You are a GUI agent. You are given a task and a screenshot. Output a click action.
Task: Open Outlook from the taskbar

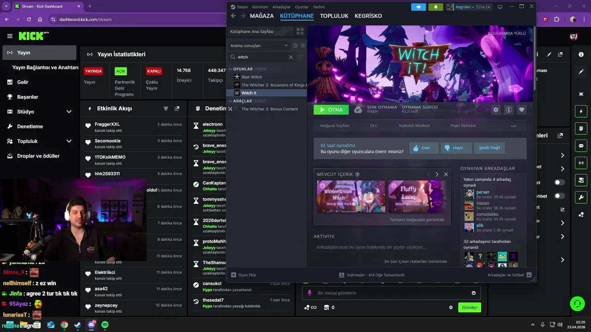tap(51, 325)
